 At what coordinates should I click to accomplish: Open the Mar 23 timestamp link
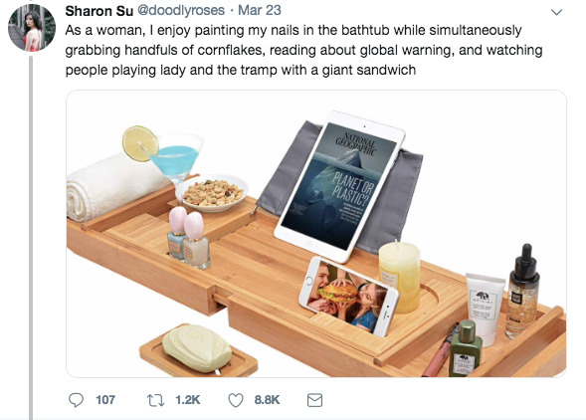click(260, 11)
